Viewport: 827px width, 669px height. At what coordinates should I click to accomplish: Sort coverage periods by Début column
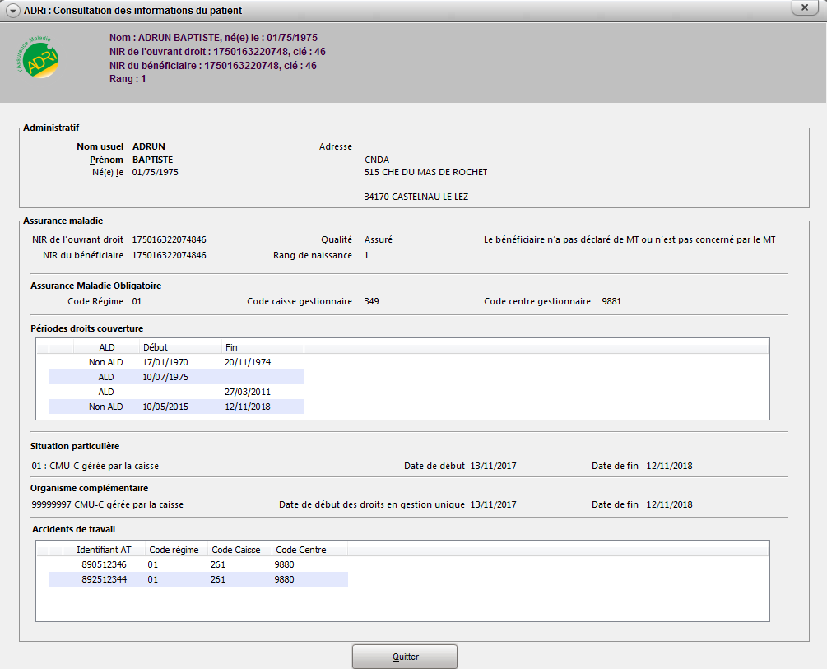155,347
